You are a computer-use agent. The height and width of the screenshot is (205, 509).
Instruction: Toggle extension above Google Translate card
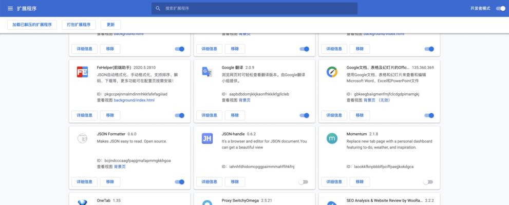304,49
